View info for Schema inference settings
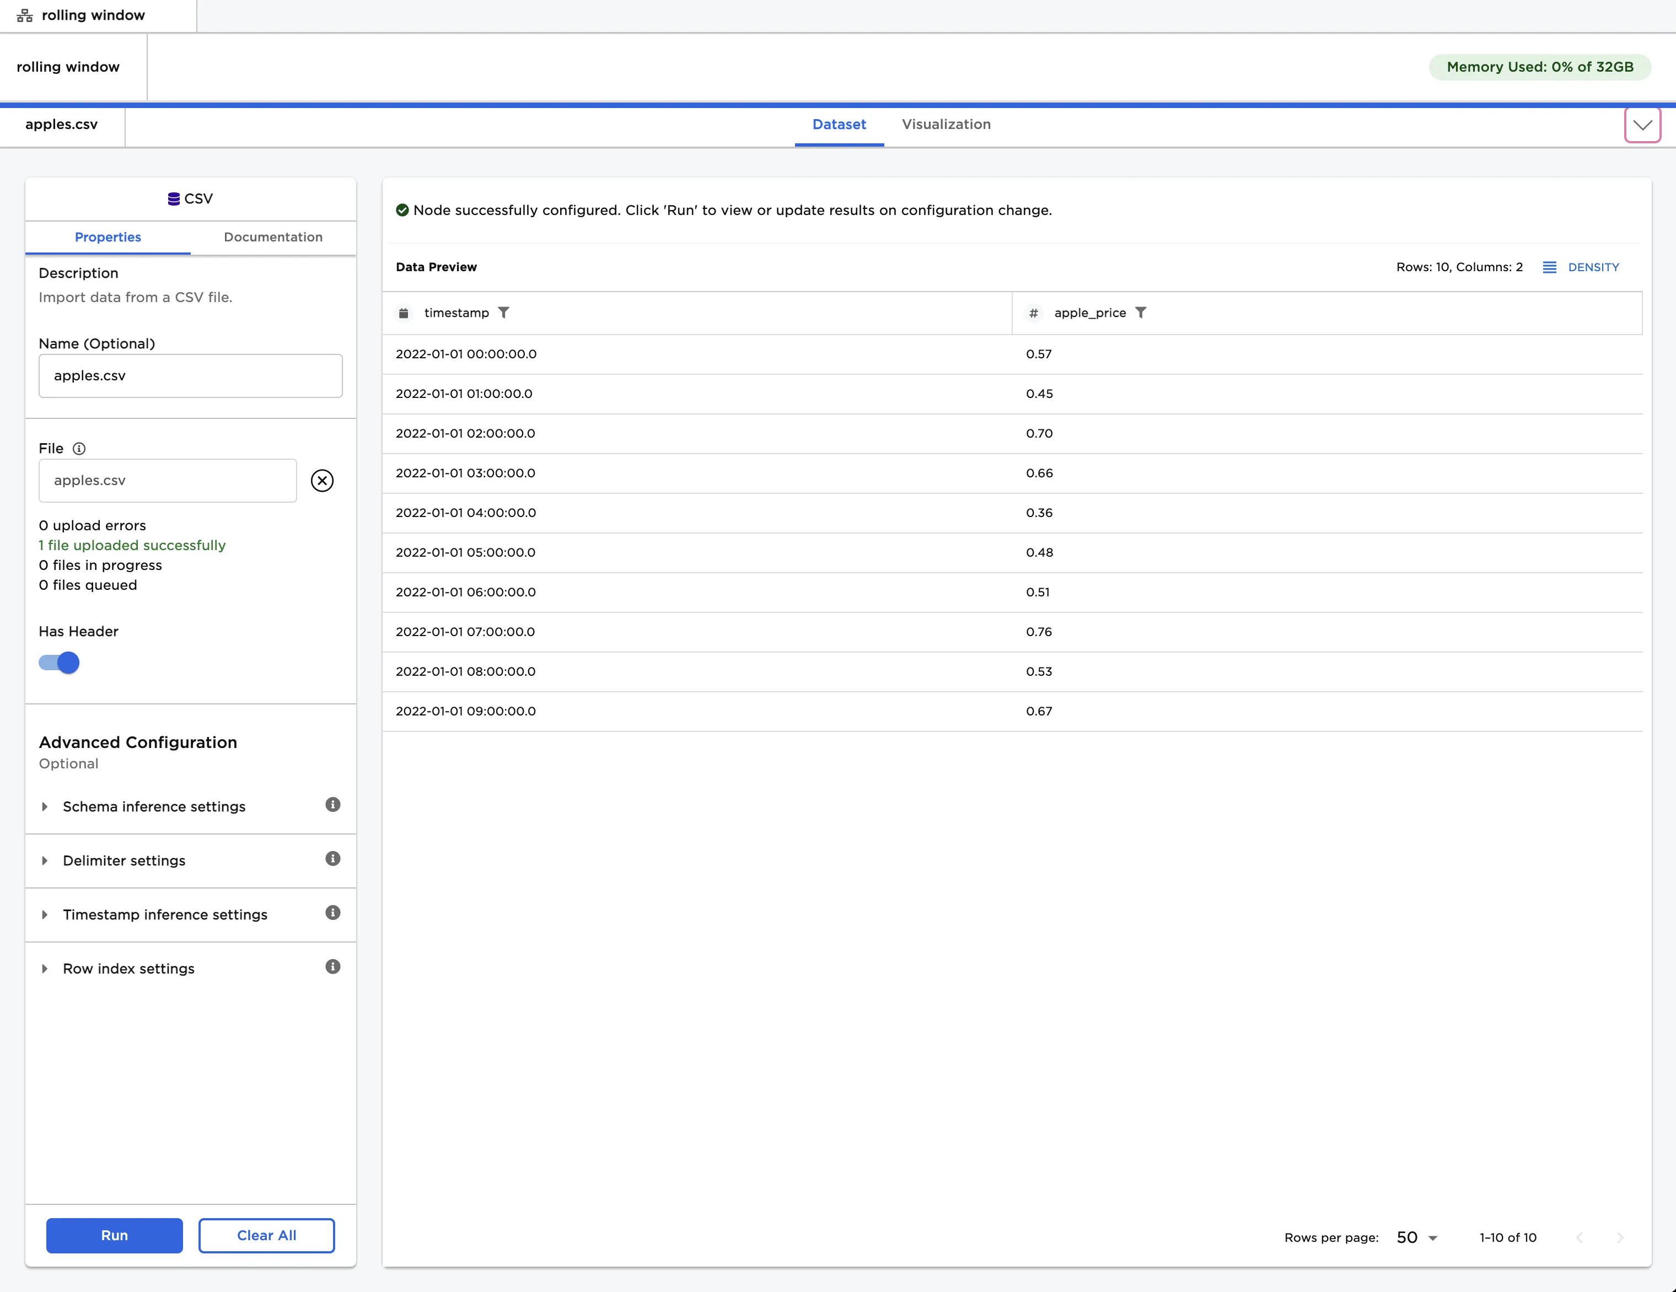The width and height of the screenshot is (1676, 1292). pyautogui.click(x=332, y=804)
